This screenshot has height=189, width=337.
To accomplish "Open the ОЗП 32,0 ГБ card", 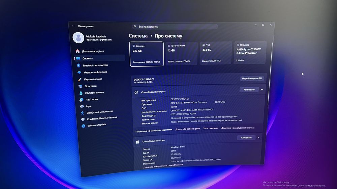I will 216,53.
